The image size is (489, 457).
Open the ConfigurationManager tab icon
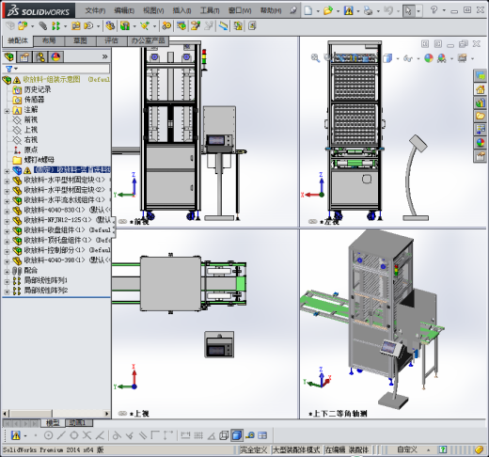coord(40,57)
